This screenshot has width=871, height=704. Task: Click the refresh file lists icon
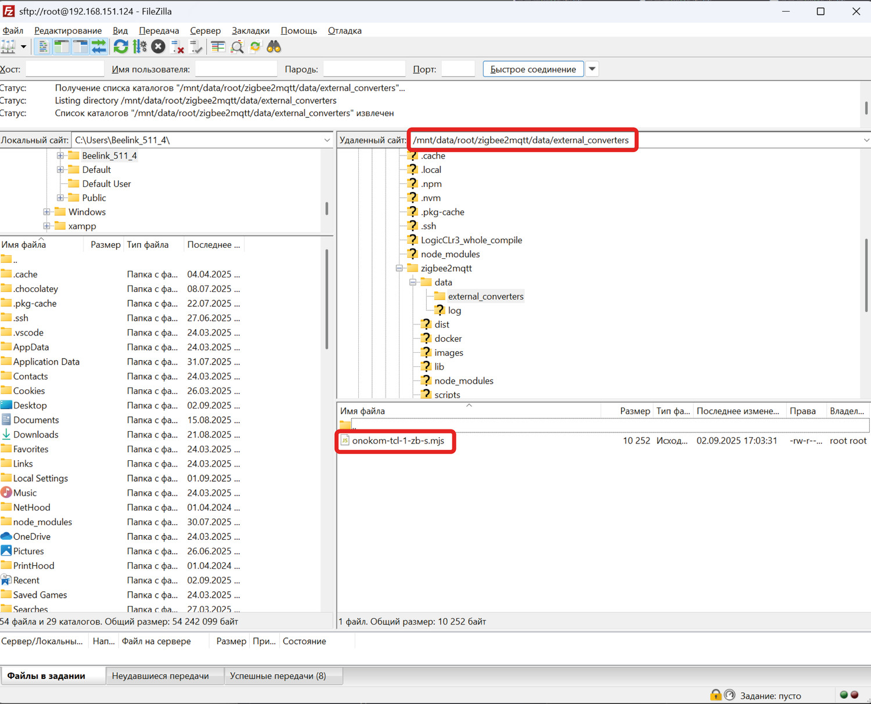pos(121,47)
